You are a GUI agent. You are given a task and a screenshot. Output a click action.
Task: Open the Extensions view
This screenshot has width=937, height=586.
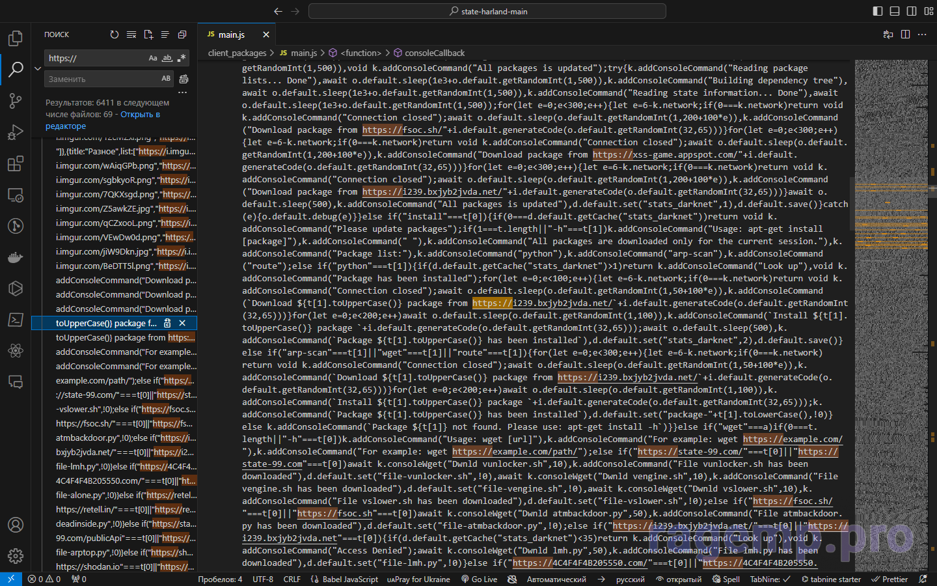click(x=16, y=163)
